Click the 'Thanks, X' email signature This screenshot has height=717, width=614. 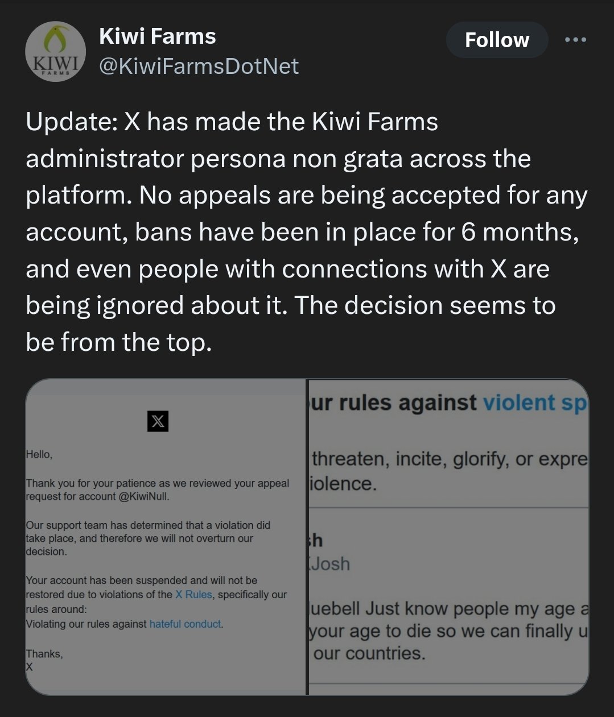coord(44,660)
